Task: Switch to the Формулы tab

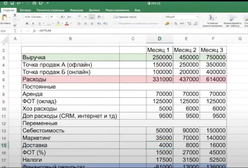Action: tap(76, 10)
